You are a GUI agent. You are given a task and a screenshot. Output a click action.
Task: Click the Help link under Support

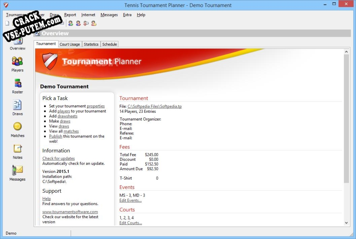click(46, 199)
